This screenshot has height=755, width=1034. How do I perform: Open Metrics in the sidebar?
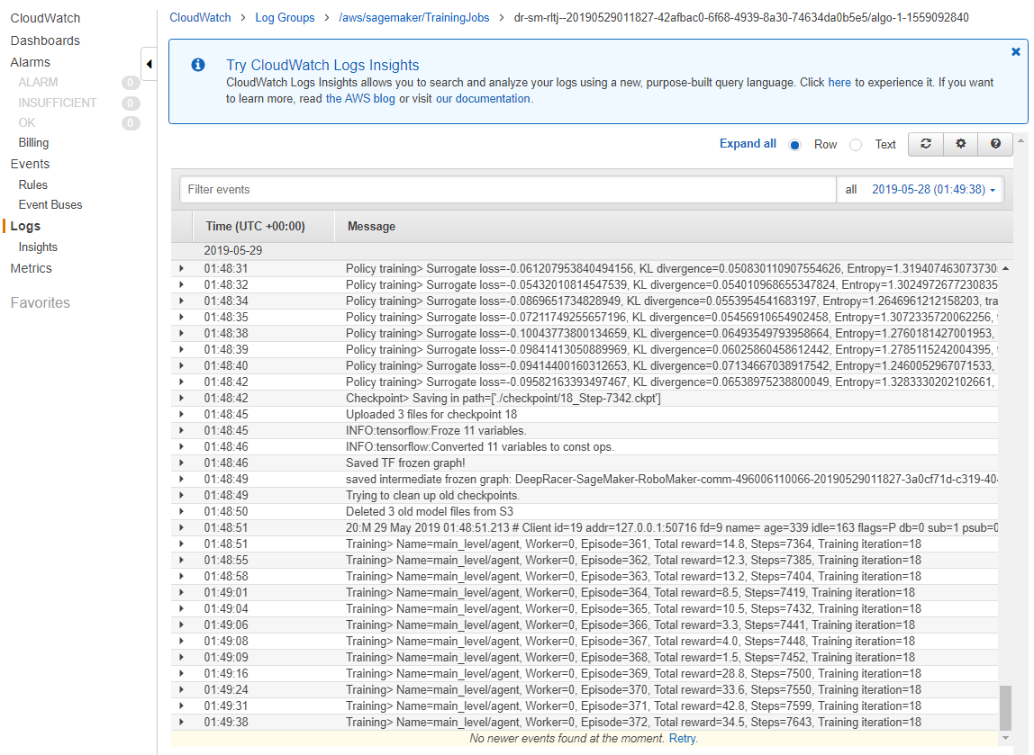coord(31,268)
